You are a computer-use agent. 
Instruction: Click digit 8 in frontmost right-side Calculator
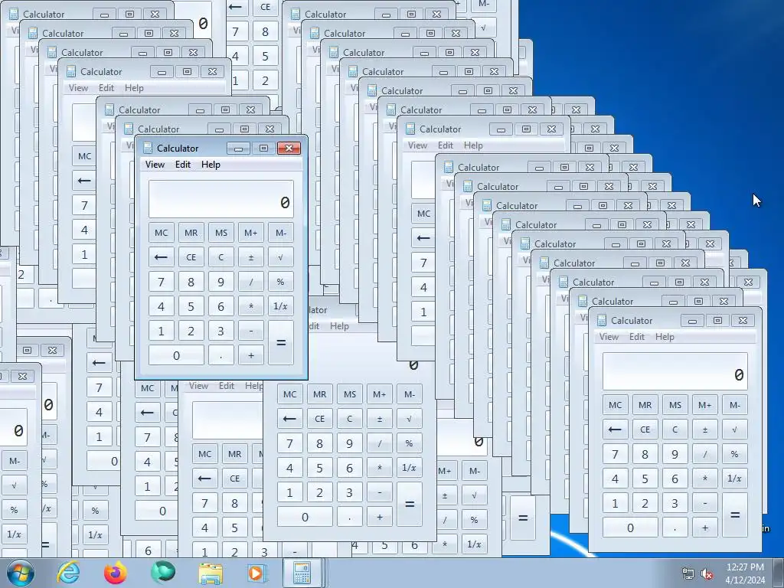[x=645, y=453]
